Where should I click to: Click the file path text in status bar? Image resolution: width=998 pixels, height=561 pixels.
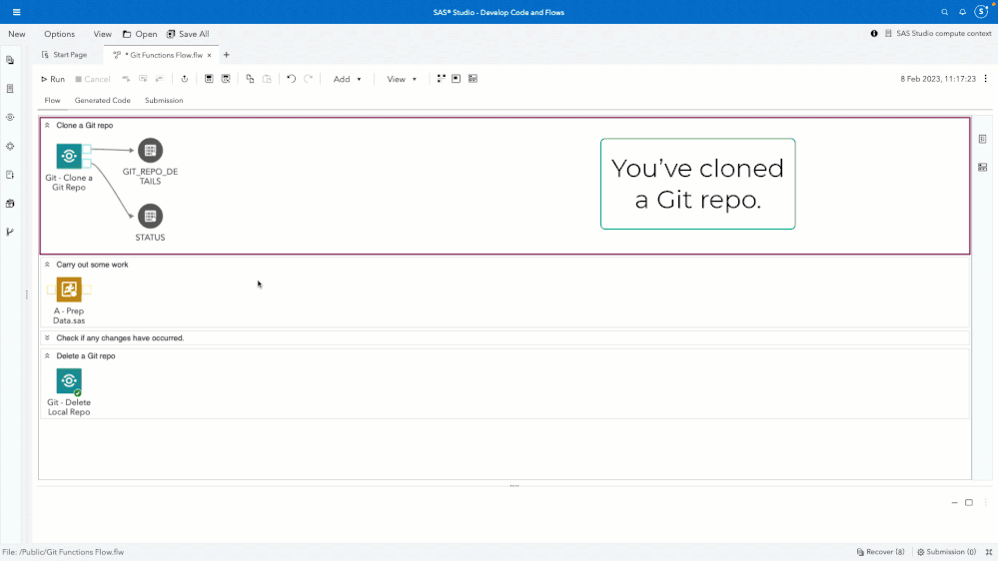(63, 552)
